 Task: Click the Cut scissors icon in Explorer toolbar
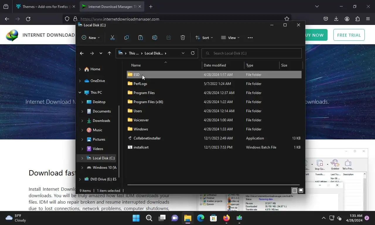click(112, 37)
